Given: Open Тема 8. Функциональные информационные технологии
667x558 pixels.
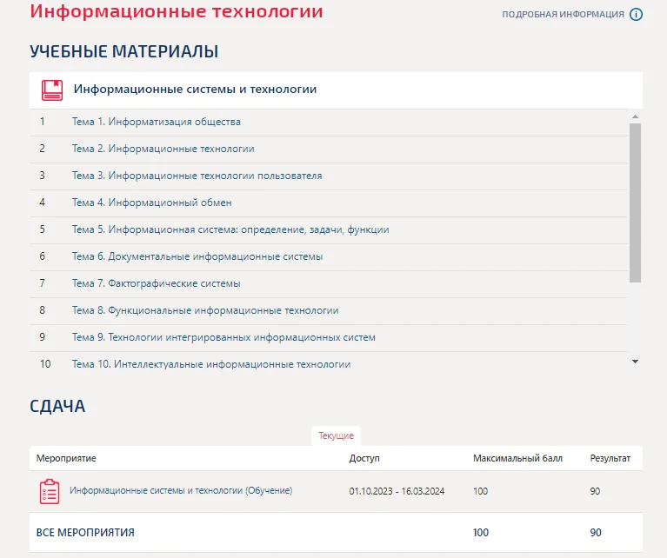Looking at the screenshot, I should pos(205,310).
